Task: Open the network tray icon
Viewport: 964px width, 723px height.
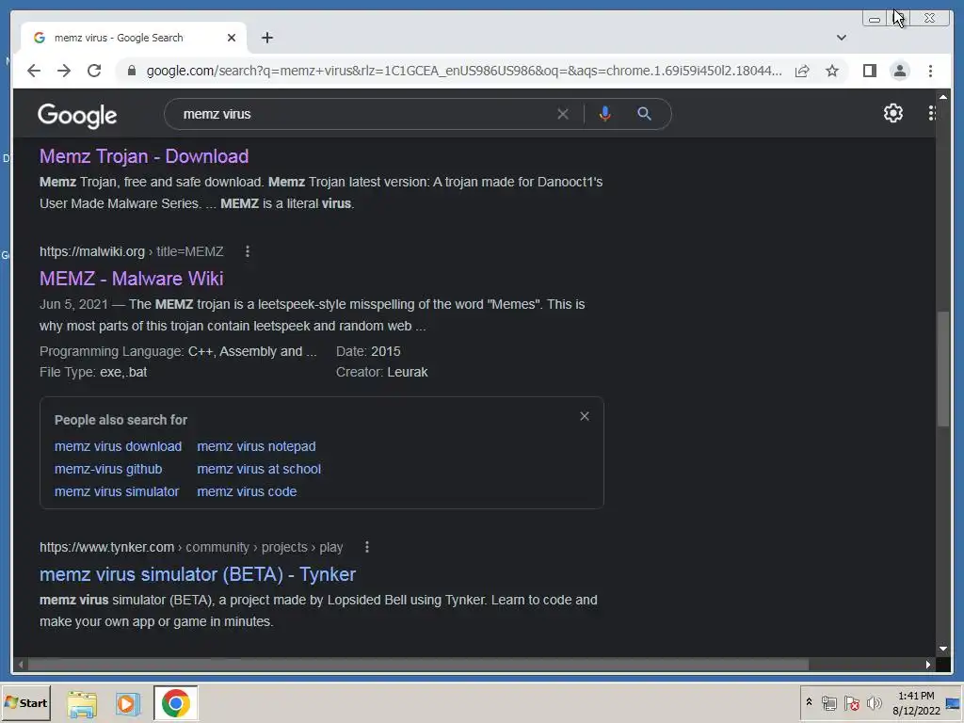Action: pos(828,702)
